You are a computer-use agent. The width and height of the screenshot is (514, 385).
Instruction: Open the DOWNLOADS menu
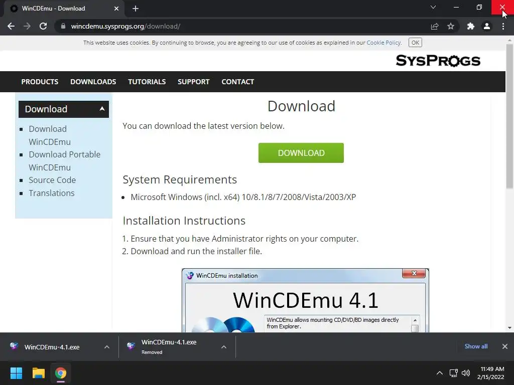tap(93, 82)
